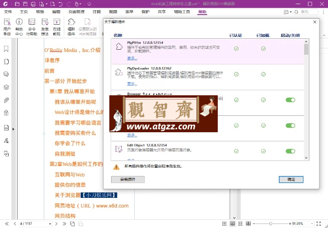Toggle off the Browser plugin switch

pos(290,100)
